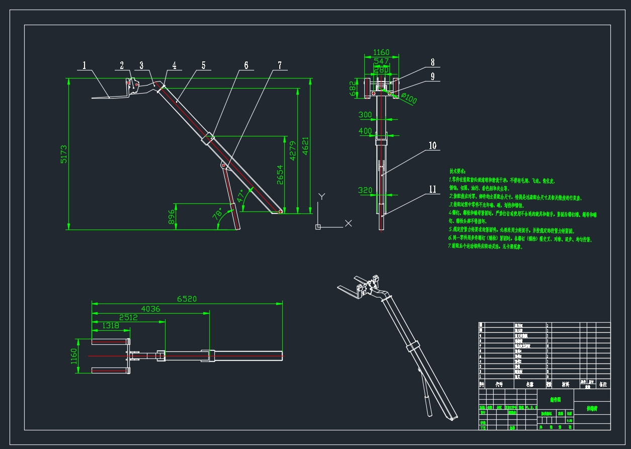Click the UCS origin icon square
Image resolution: width=631 pixels, height=449 pixels.
point(318,227)
